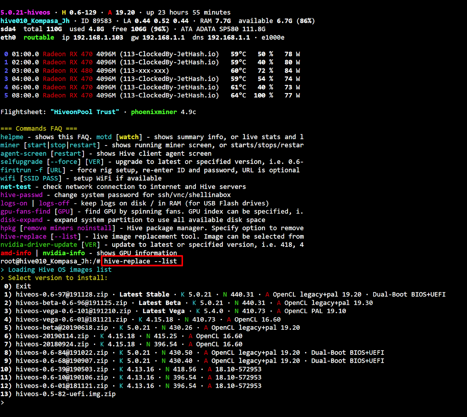Click the Radeon RX 480 GPU row
The image size is (467, 417).
coord(68,71)
